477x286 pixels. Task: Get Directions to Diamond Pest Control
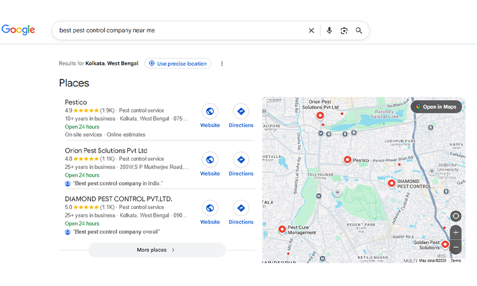click(x=241, y=208)
